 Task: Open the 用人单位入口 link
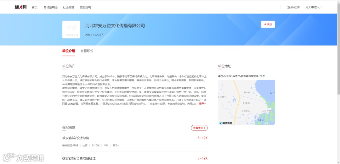click(314, 7)
